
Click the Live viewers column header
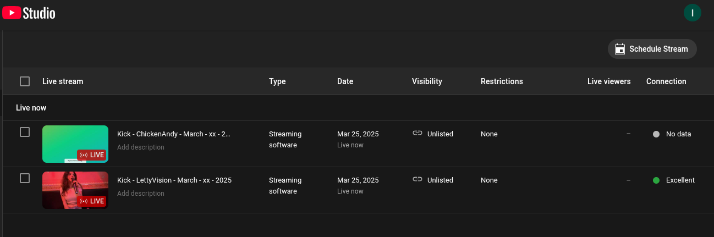(608, 81)
